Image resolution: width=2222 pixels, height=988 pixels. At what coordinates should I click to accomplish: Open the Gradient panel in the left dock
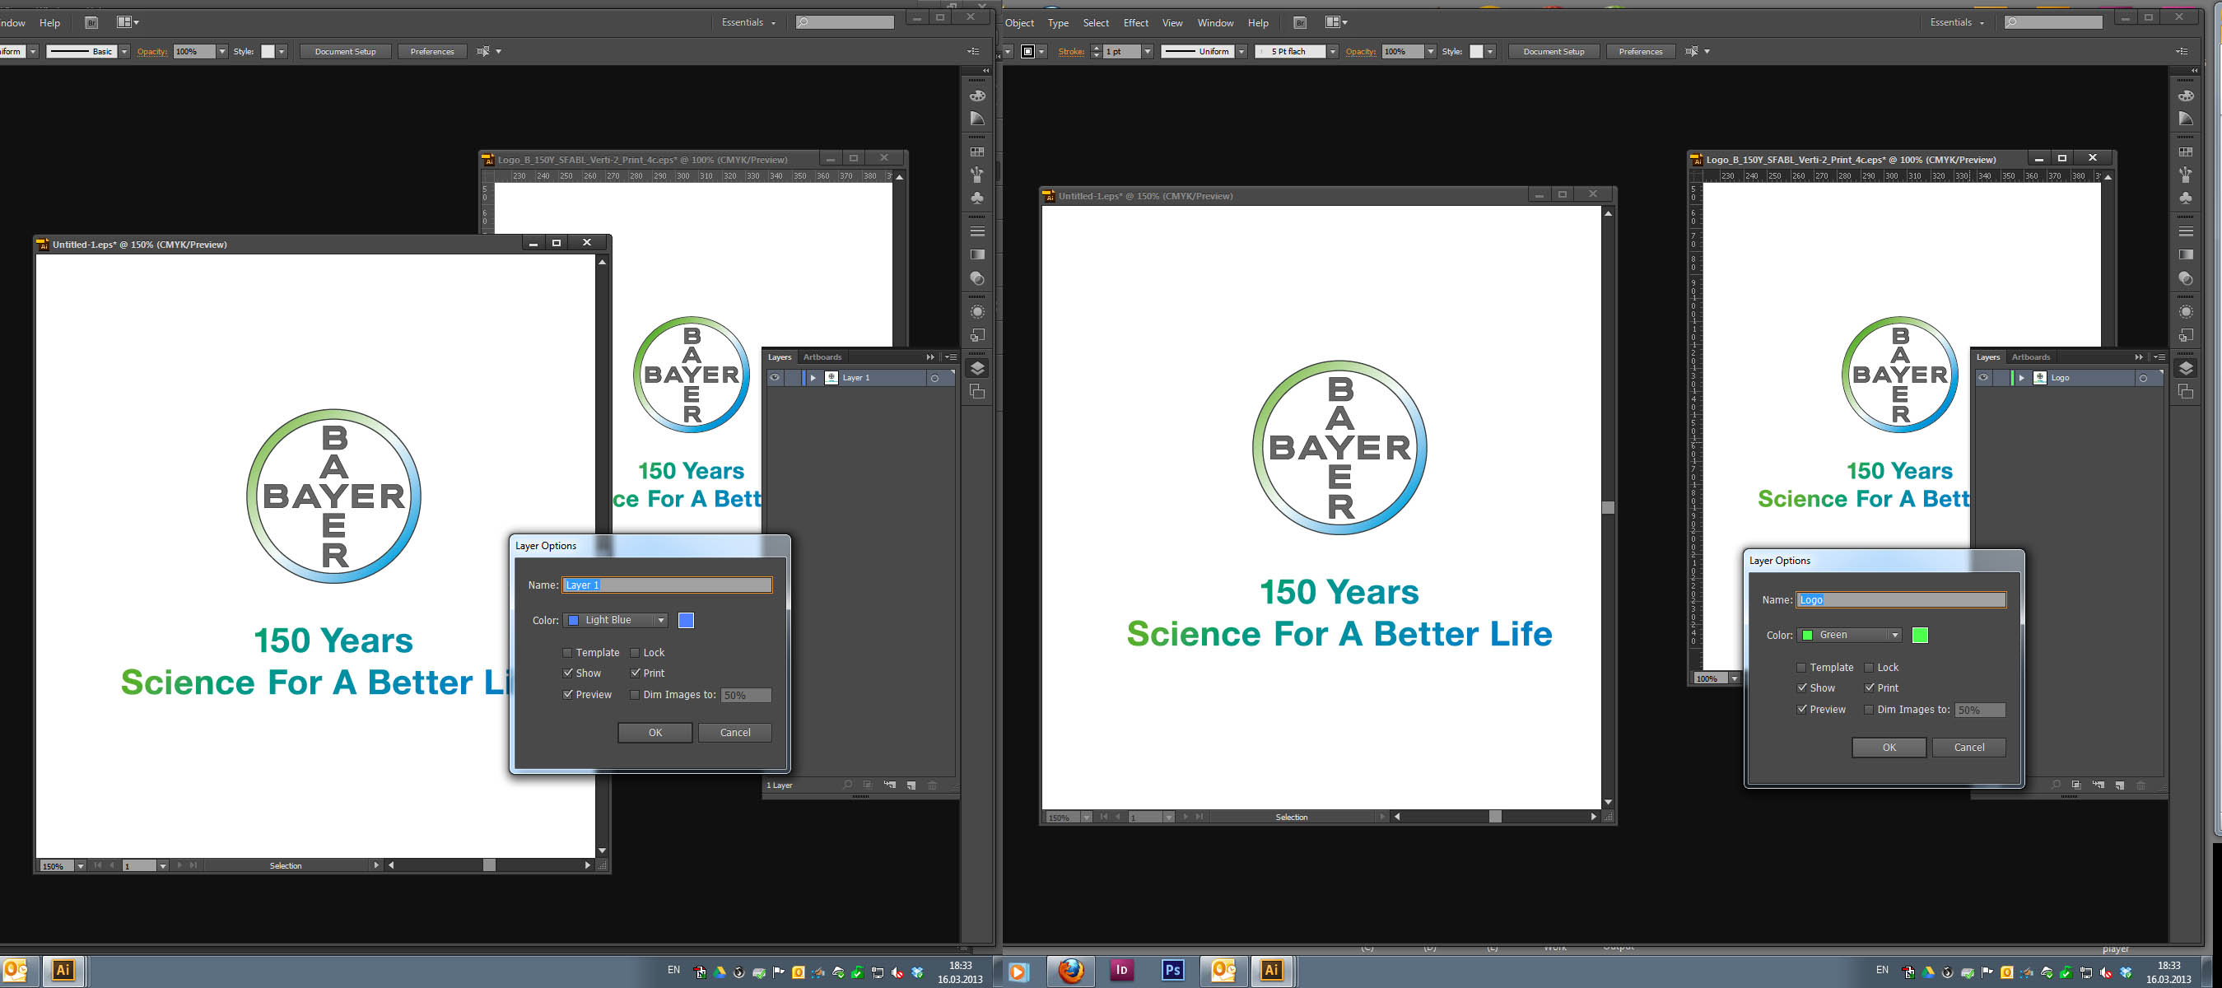pos(977,254)
